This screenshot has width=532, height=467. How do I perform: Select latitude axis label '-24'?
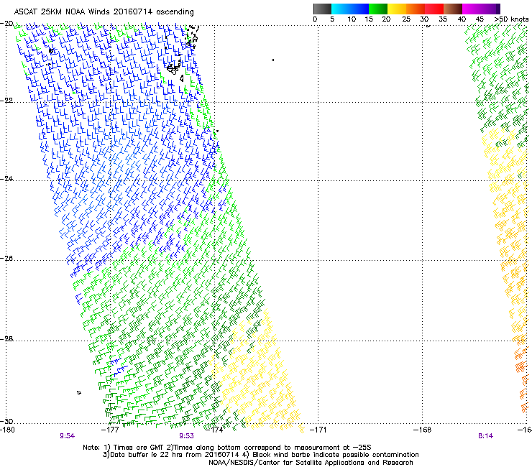pos(6,179)
